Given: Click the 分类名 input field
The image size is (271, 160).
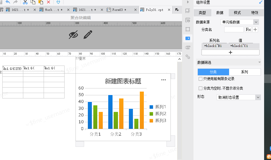Looking at the screenshot, I should (x=234, y=29).
